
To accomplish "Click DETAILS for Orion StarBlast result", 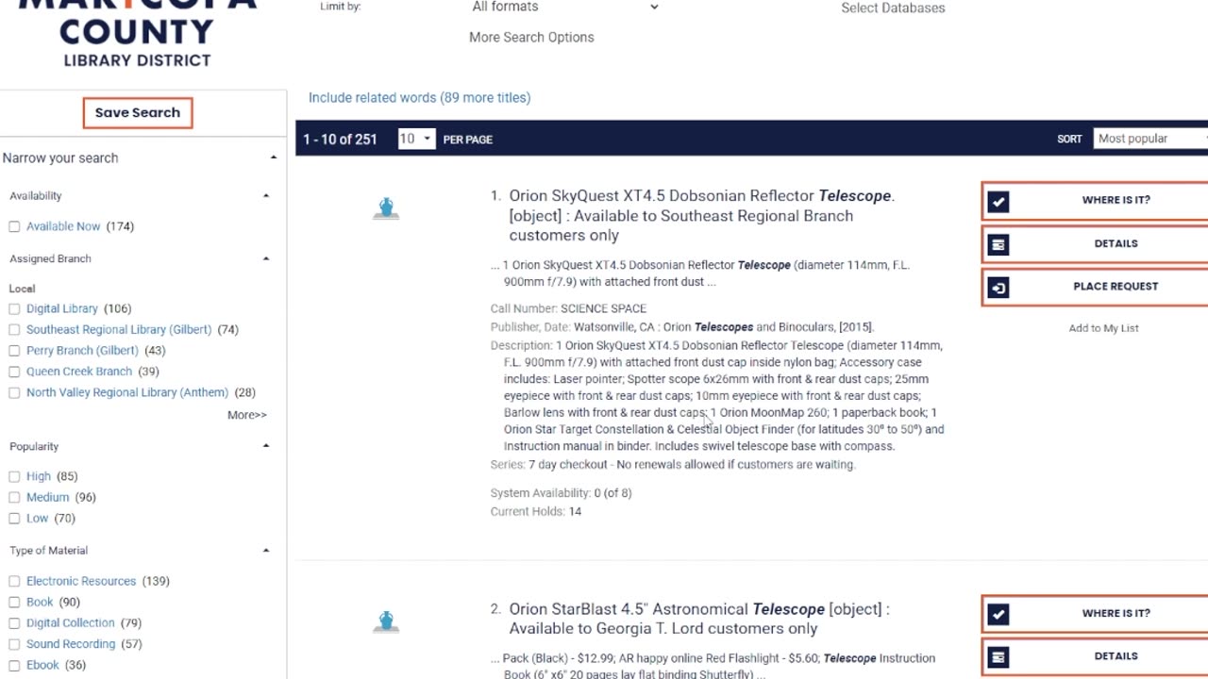I will 1095,656.
